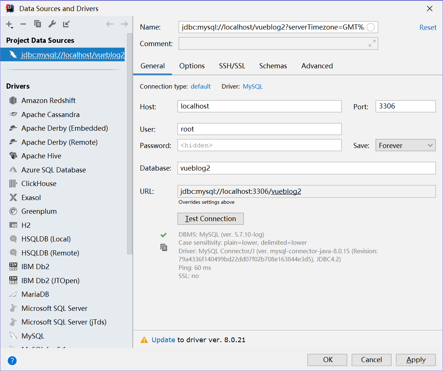Select the jdbc:mysql://localhost/vueblog2 data source
This screenshot has height=371, width=443.
click(x=63, y=55)
